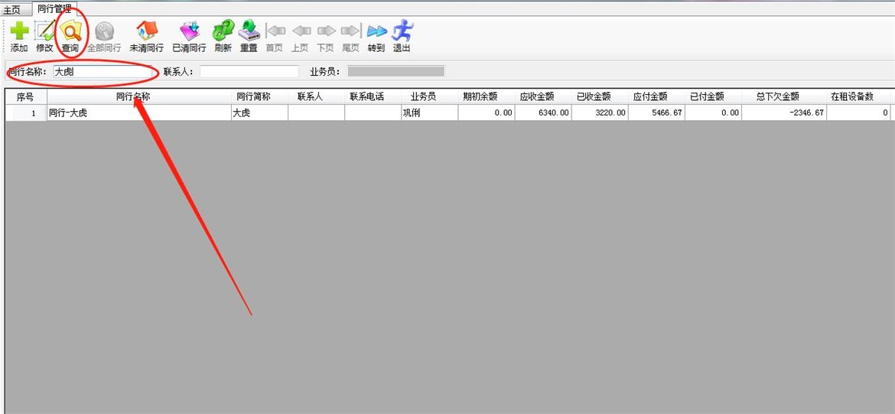The image size is (895, 414).
Task: Click the 已收金额 column header
Action: coord(599,97)
